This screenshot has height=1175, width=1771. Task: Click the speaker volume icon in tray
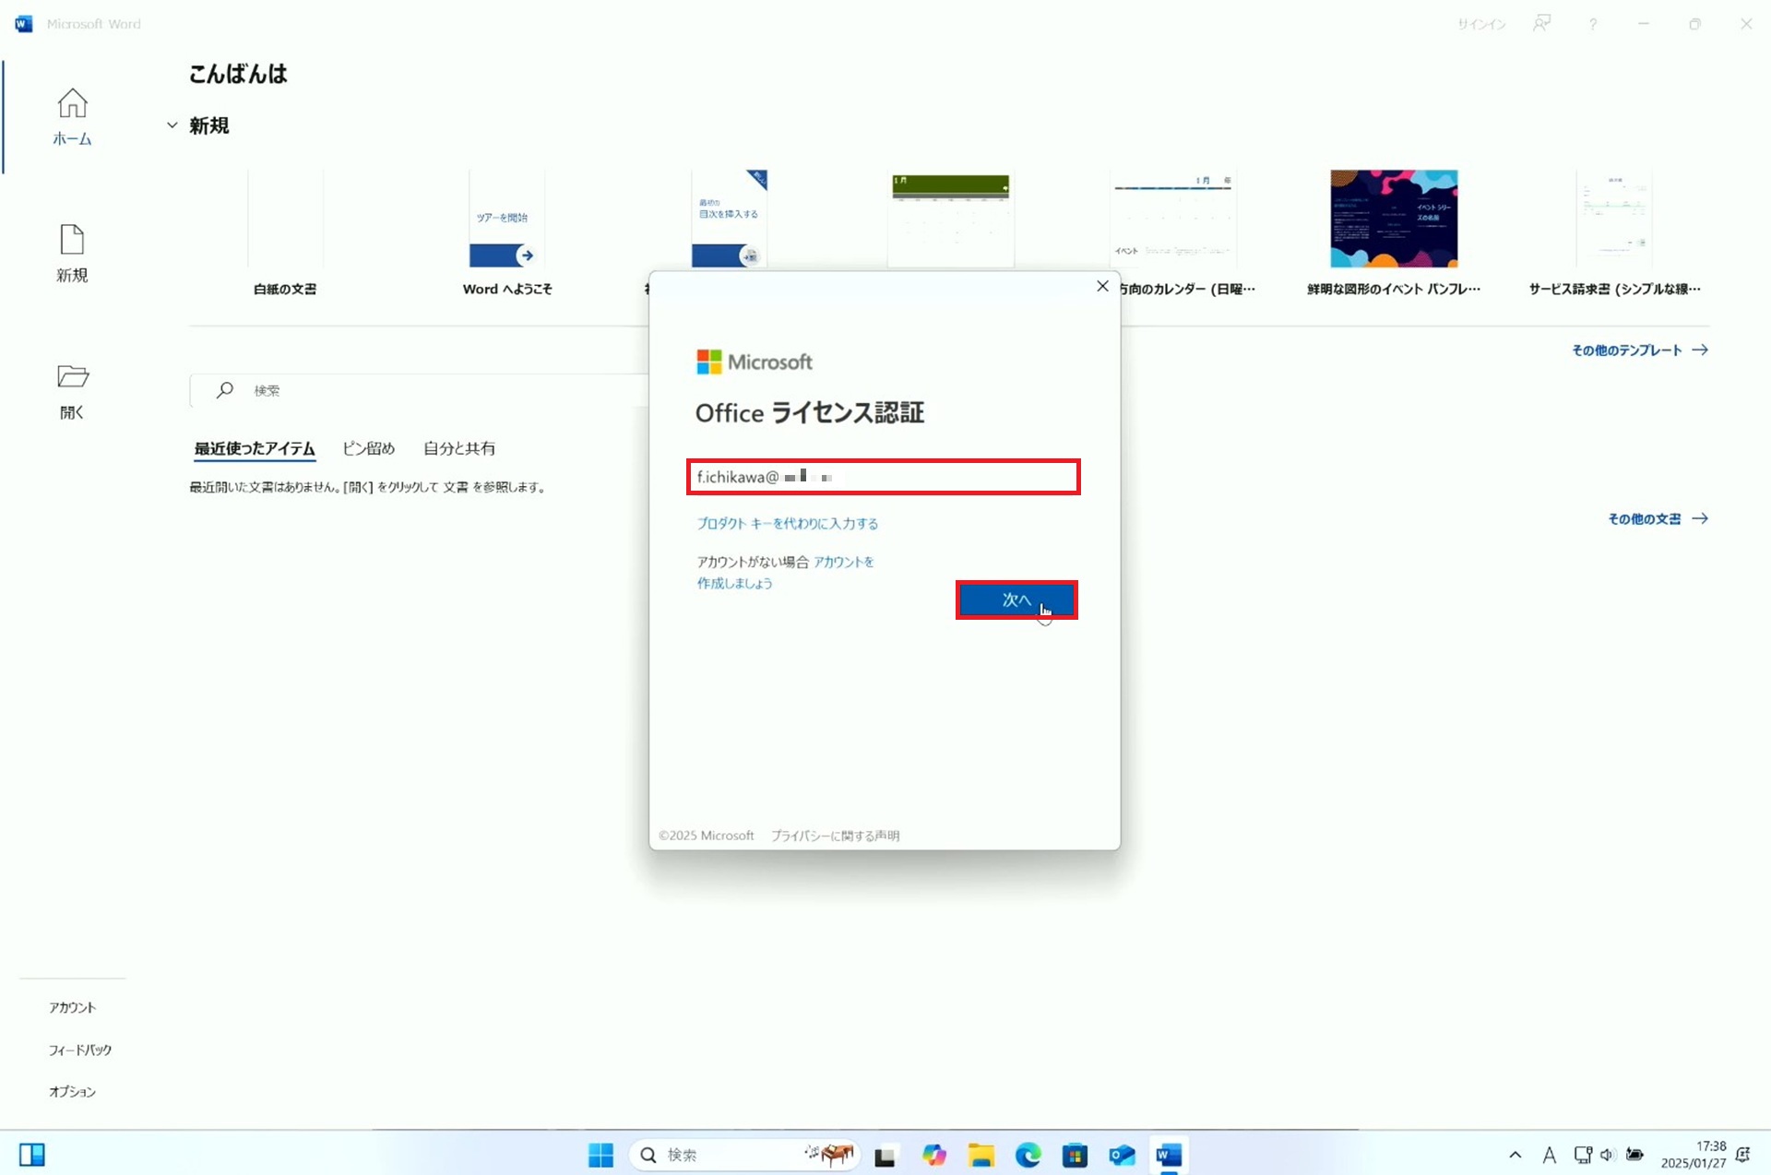click(x=1608, y=1155)
